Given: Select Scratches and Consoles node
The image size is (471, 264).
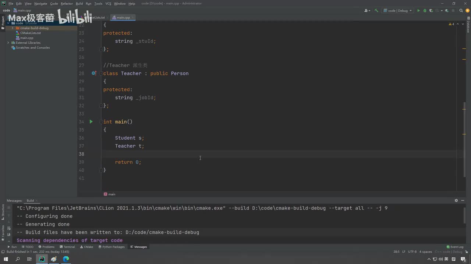Looking at the screenshot, I should pyautogui.click(x=33, y=48).
